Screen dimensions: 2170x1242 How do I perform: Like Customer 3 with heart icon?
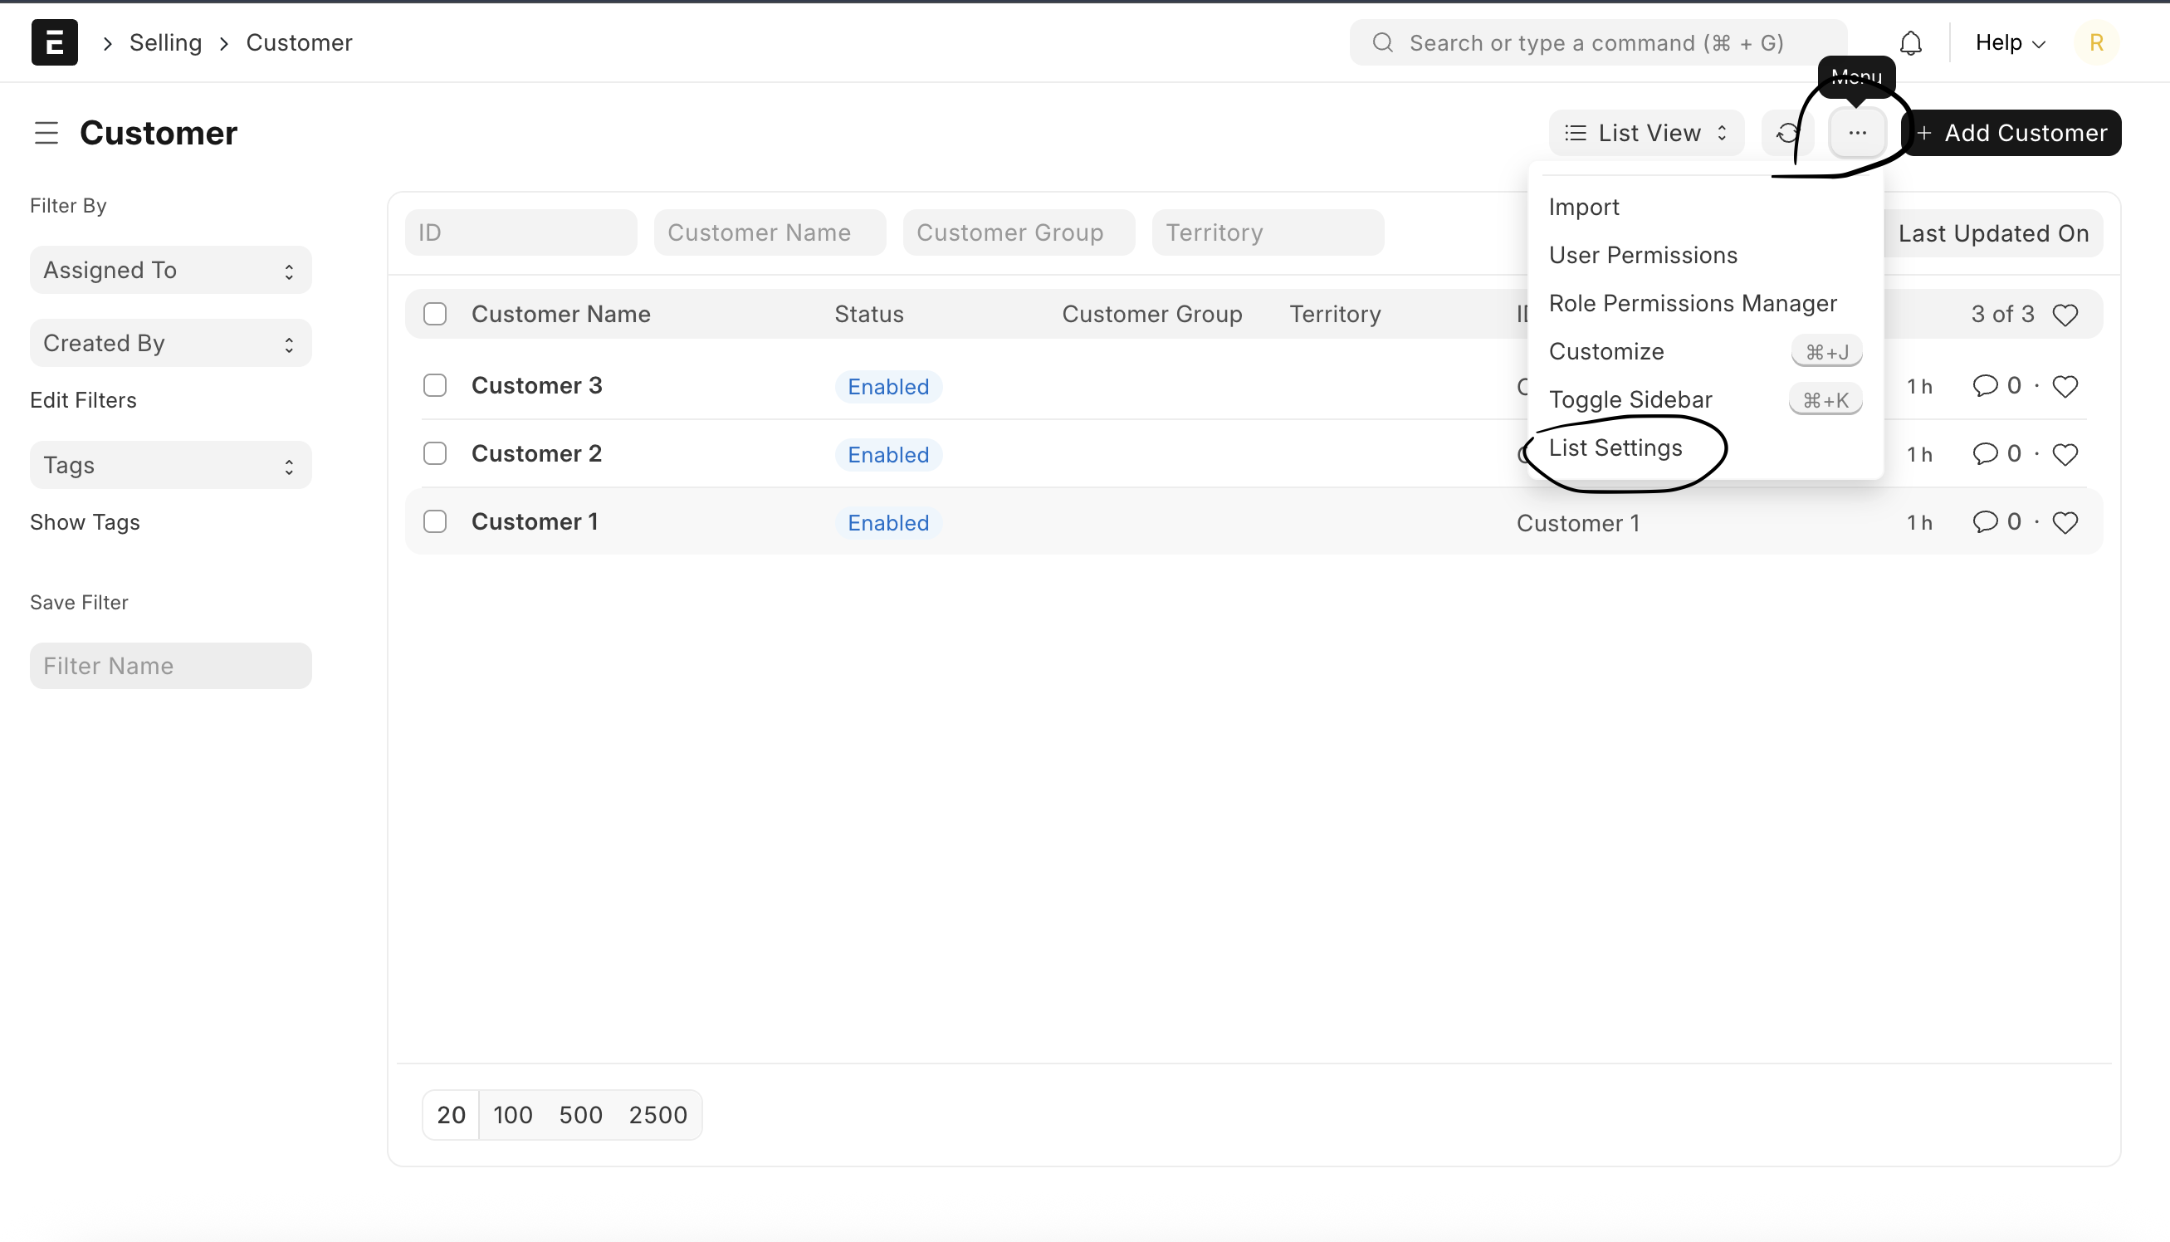[2065, 386]
